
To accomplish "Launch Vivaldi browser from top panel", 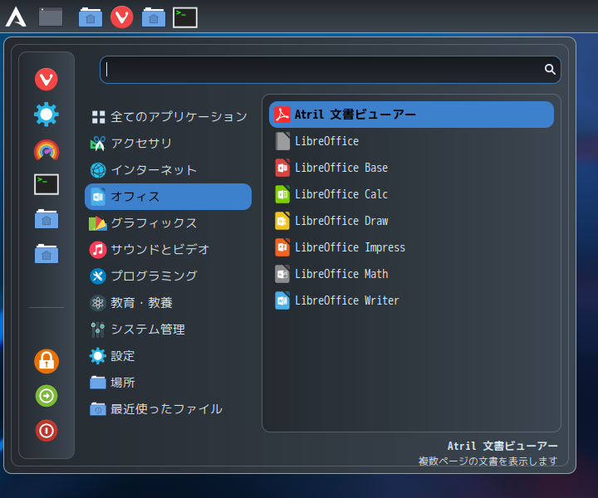I will coord(121,17).
